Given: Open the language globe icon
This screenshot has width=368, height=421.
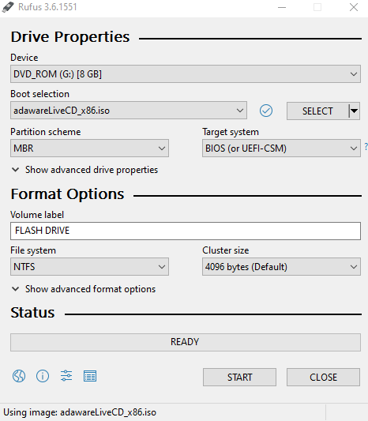Looking at the screenshot, I should (19, 376).
